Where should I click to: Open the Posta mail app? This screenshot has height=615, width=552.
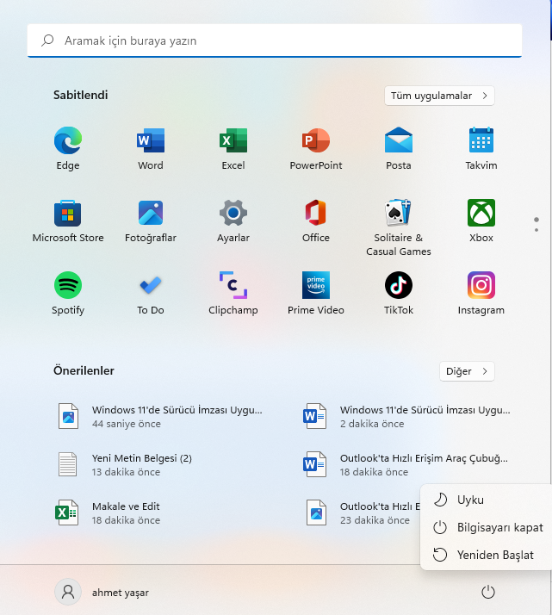point(399,148)
